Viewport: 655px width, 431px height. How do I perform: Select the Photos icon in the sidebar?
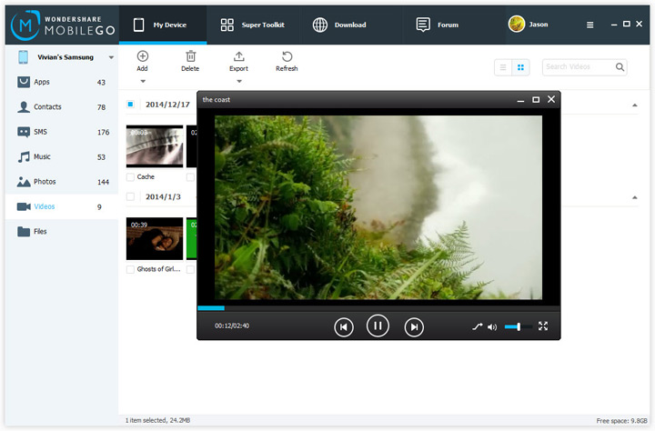point(24,182)
